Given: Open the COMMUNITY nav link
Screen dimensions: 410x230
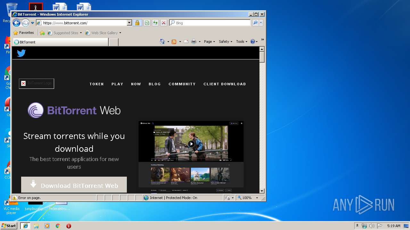Looking at the screenshot, I should (182, 84).
